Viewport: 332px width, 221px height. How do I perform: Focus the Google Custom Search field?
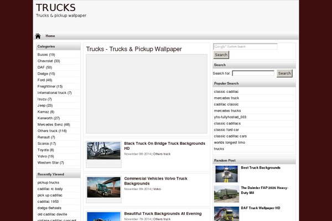tap(245, 46)
